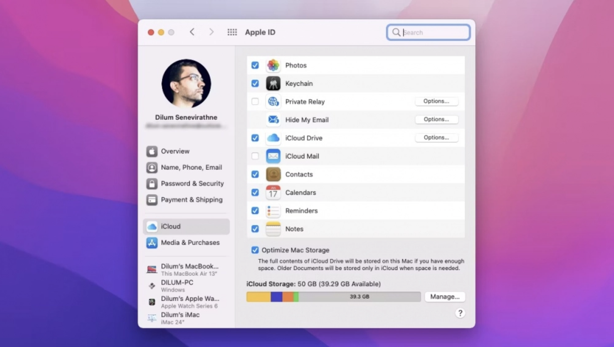Screen dimensions: 614x347
Task: Uncheck Optimize Mac Storage
Action: coord(255,250)
